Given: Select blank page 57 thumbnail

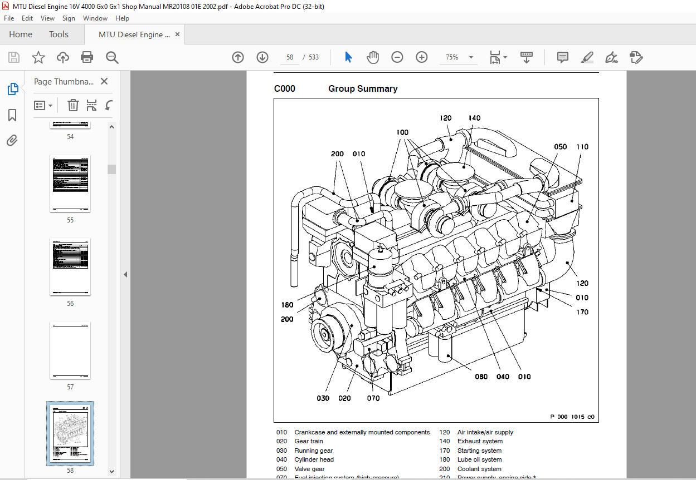Looking at the screenshot, I should [x=70, y=350].
